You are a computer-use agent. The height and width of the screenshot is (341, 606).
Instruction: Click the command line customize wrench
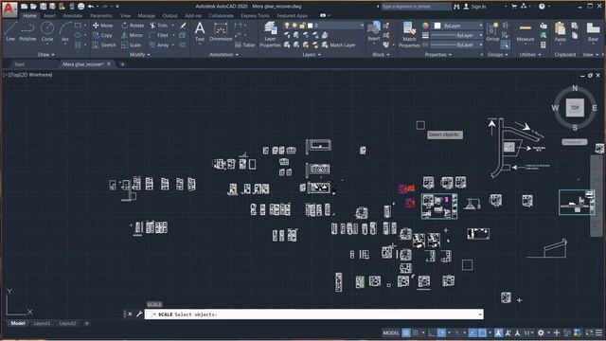[x=139, y=314]
